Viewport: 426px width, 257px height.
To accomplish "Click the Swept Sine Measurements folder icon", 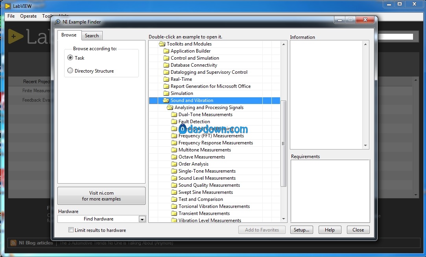I will [x=174, y=192].
